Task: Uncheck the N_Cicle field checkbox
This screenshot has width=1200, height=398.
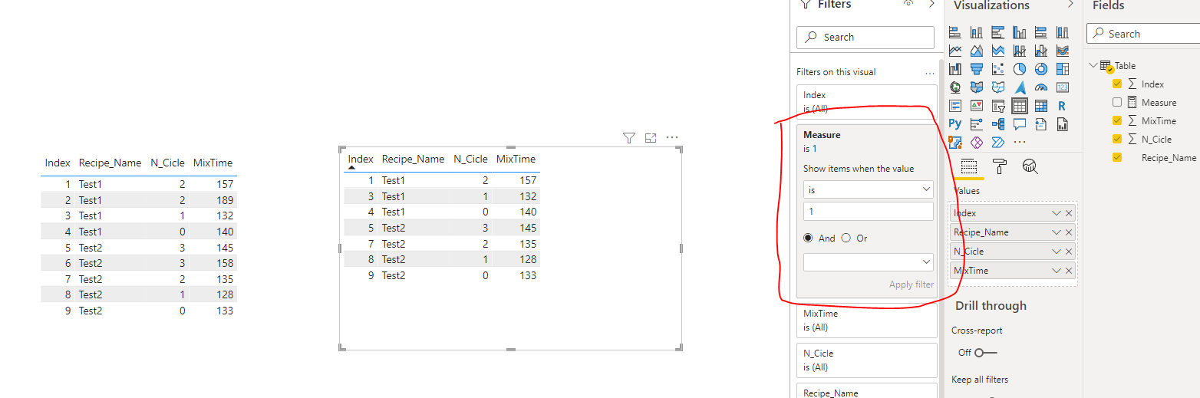Action: [1117, 139]
